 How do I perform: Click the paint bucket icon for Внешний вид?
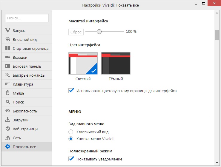(x=8, y=39)
